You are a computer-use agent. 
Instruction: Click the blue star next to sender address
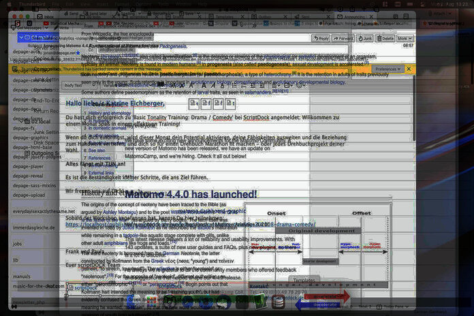click(78, 53)
